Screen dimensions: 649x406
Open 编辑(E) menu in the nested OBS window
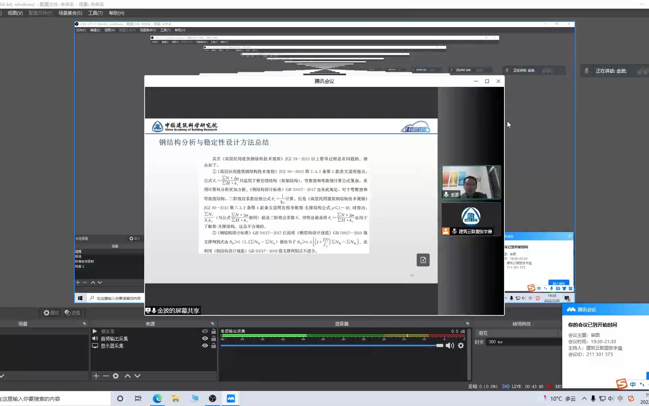point(95,30)
